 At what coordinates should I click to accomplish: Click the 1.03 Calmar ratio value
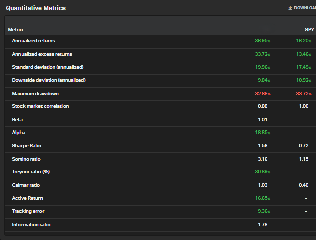pos(263,185)
